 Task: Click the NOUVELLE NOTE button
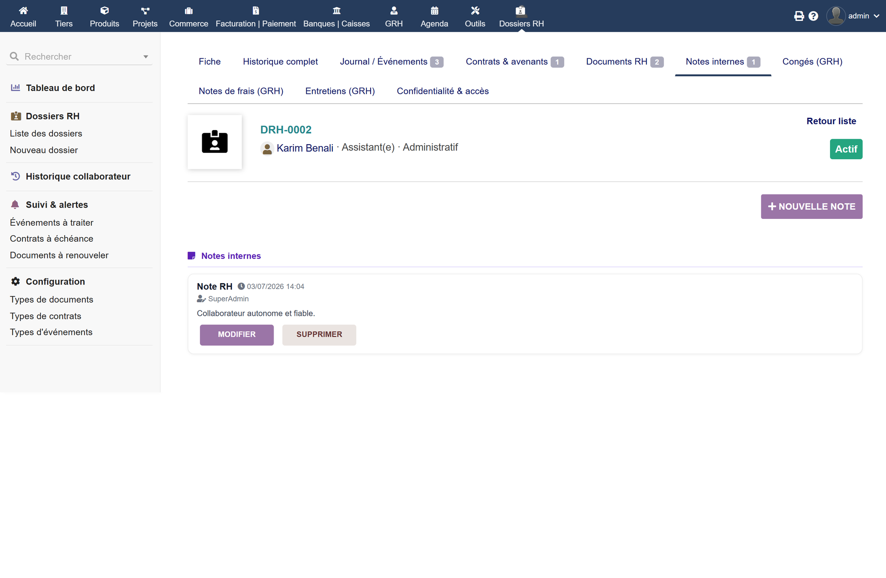pyautogui.click(x=811, y=207)
